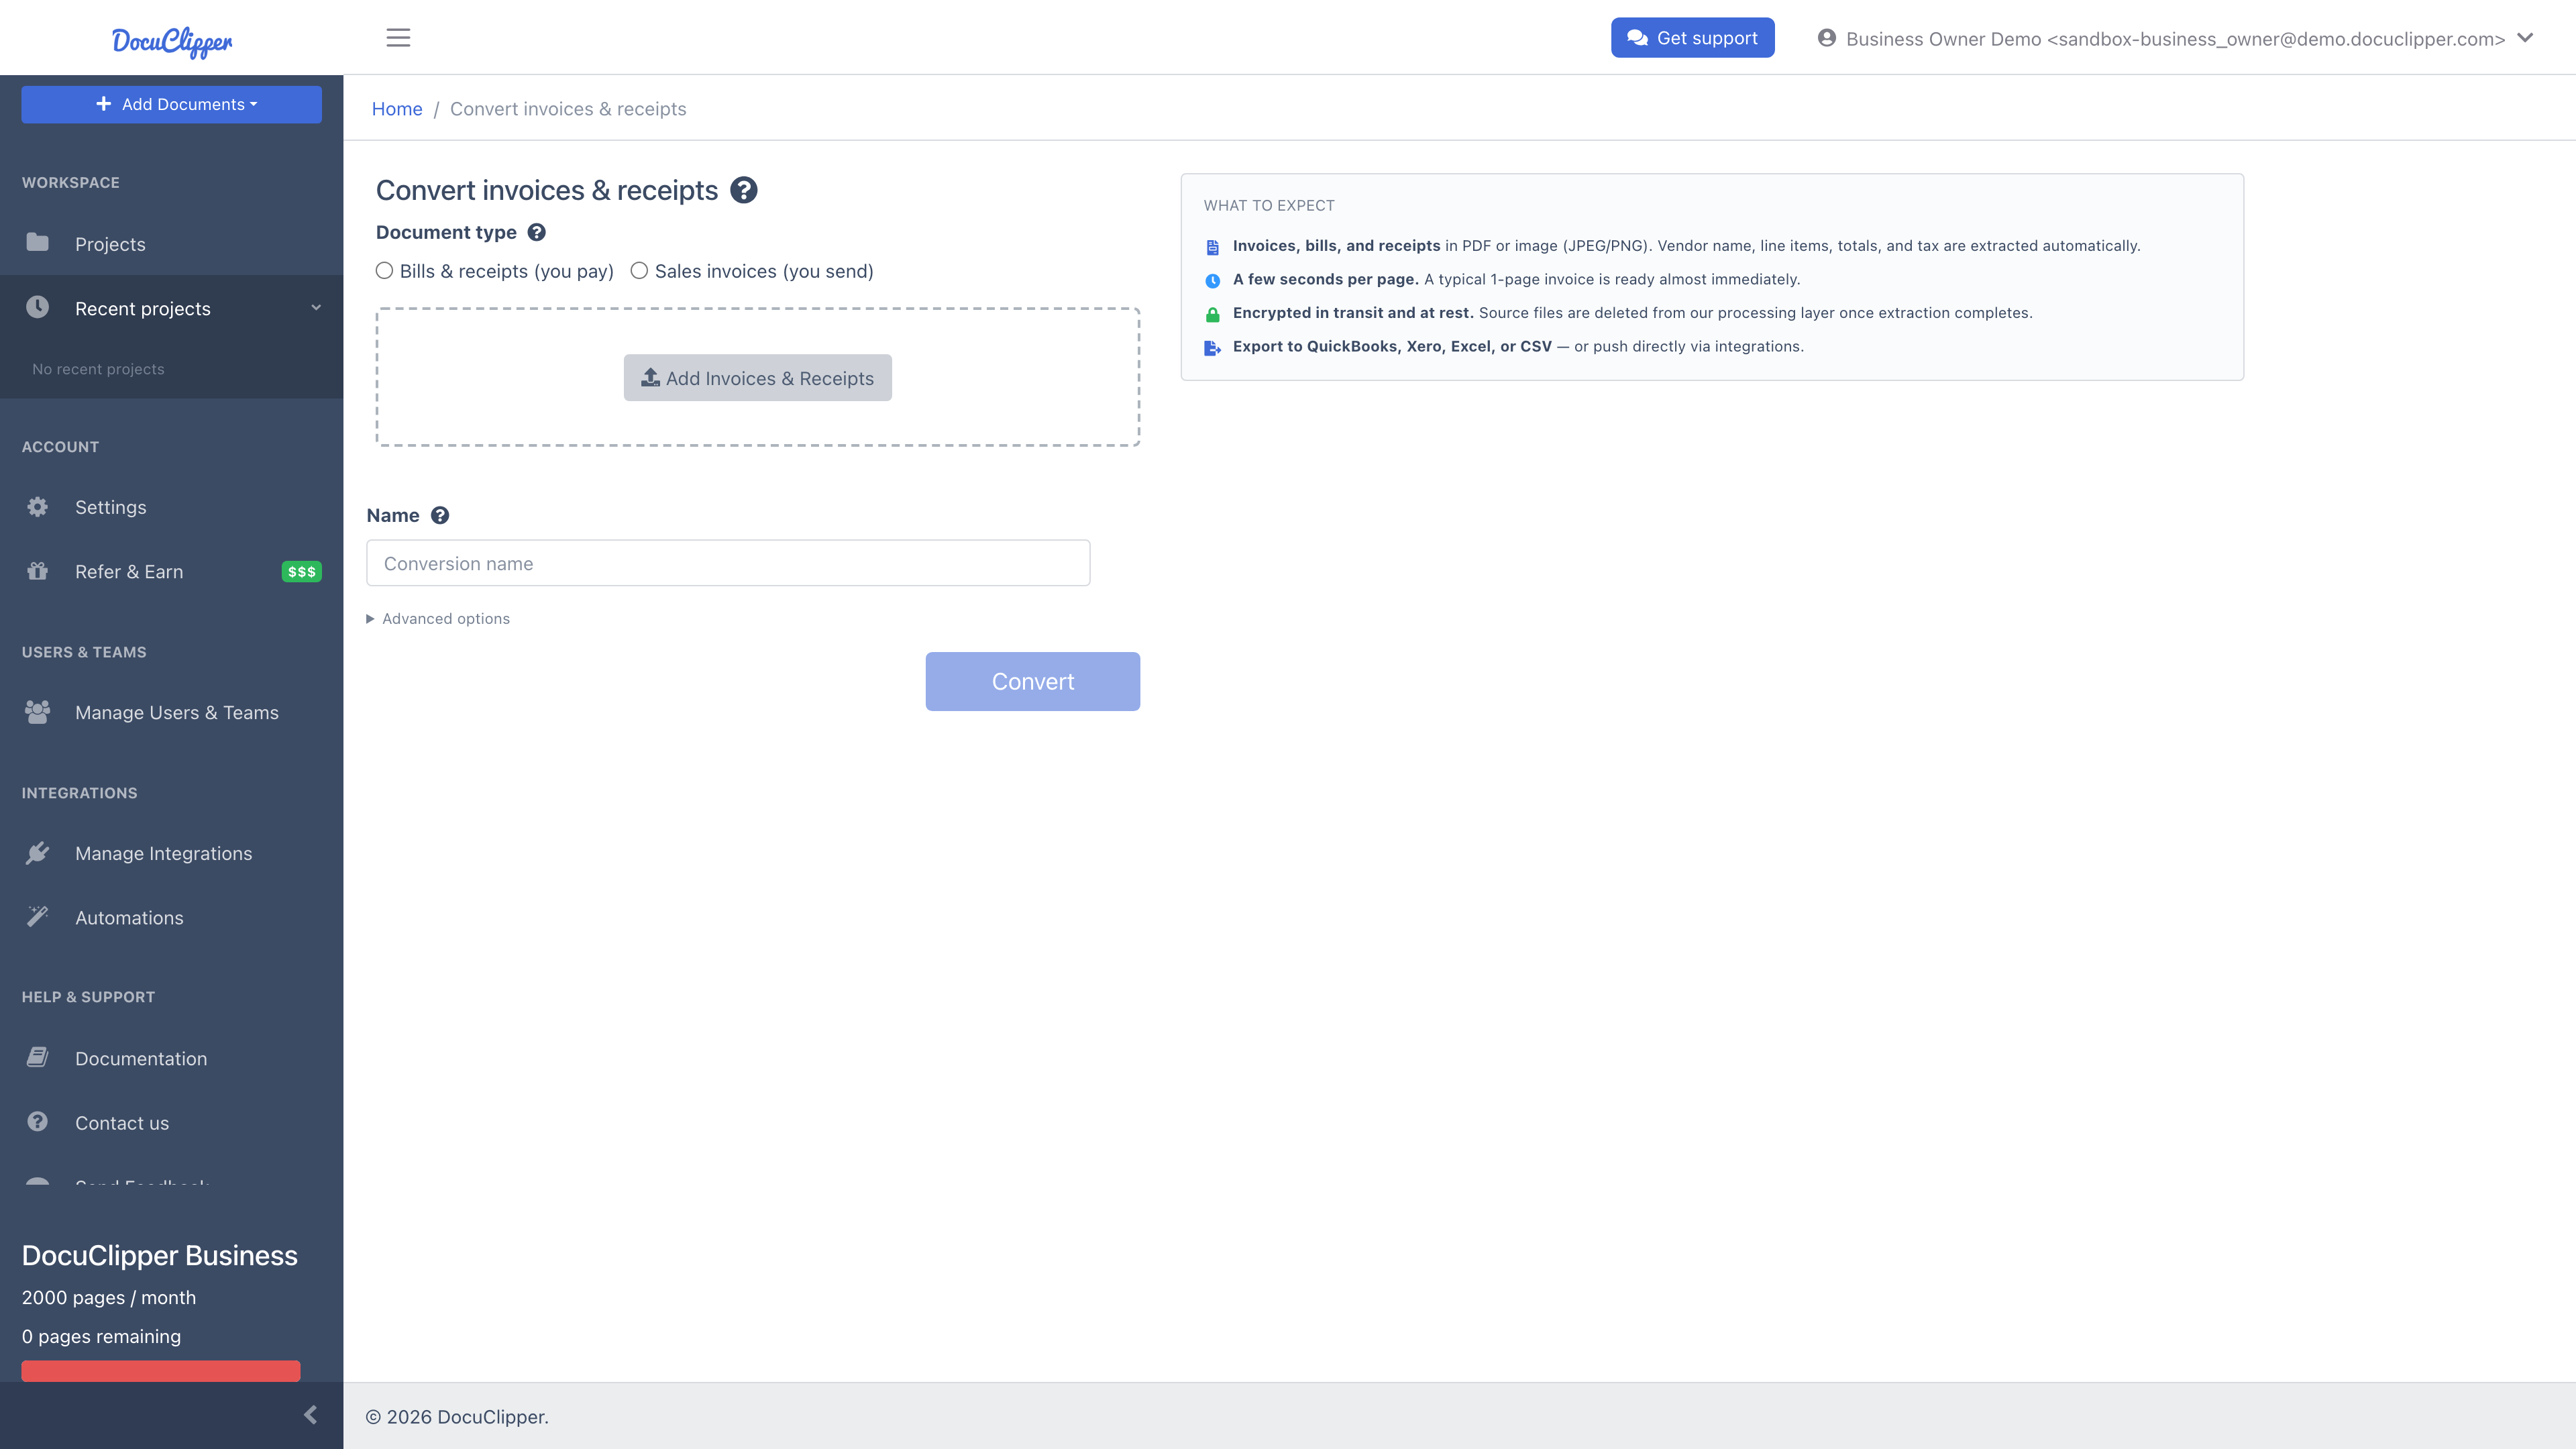This screenshot has height=1449, width=2576.
Task: Click the document icon beside Invoices, bills, and receipts
Action: [1212, 247]
